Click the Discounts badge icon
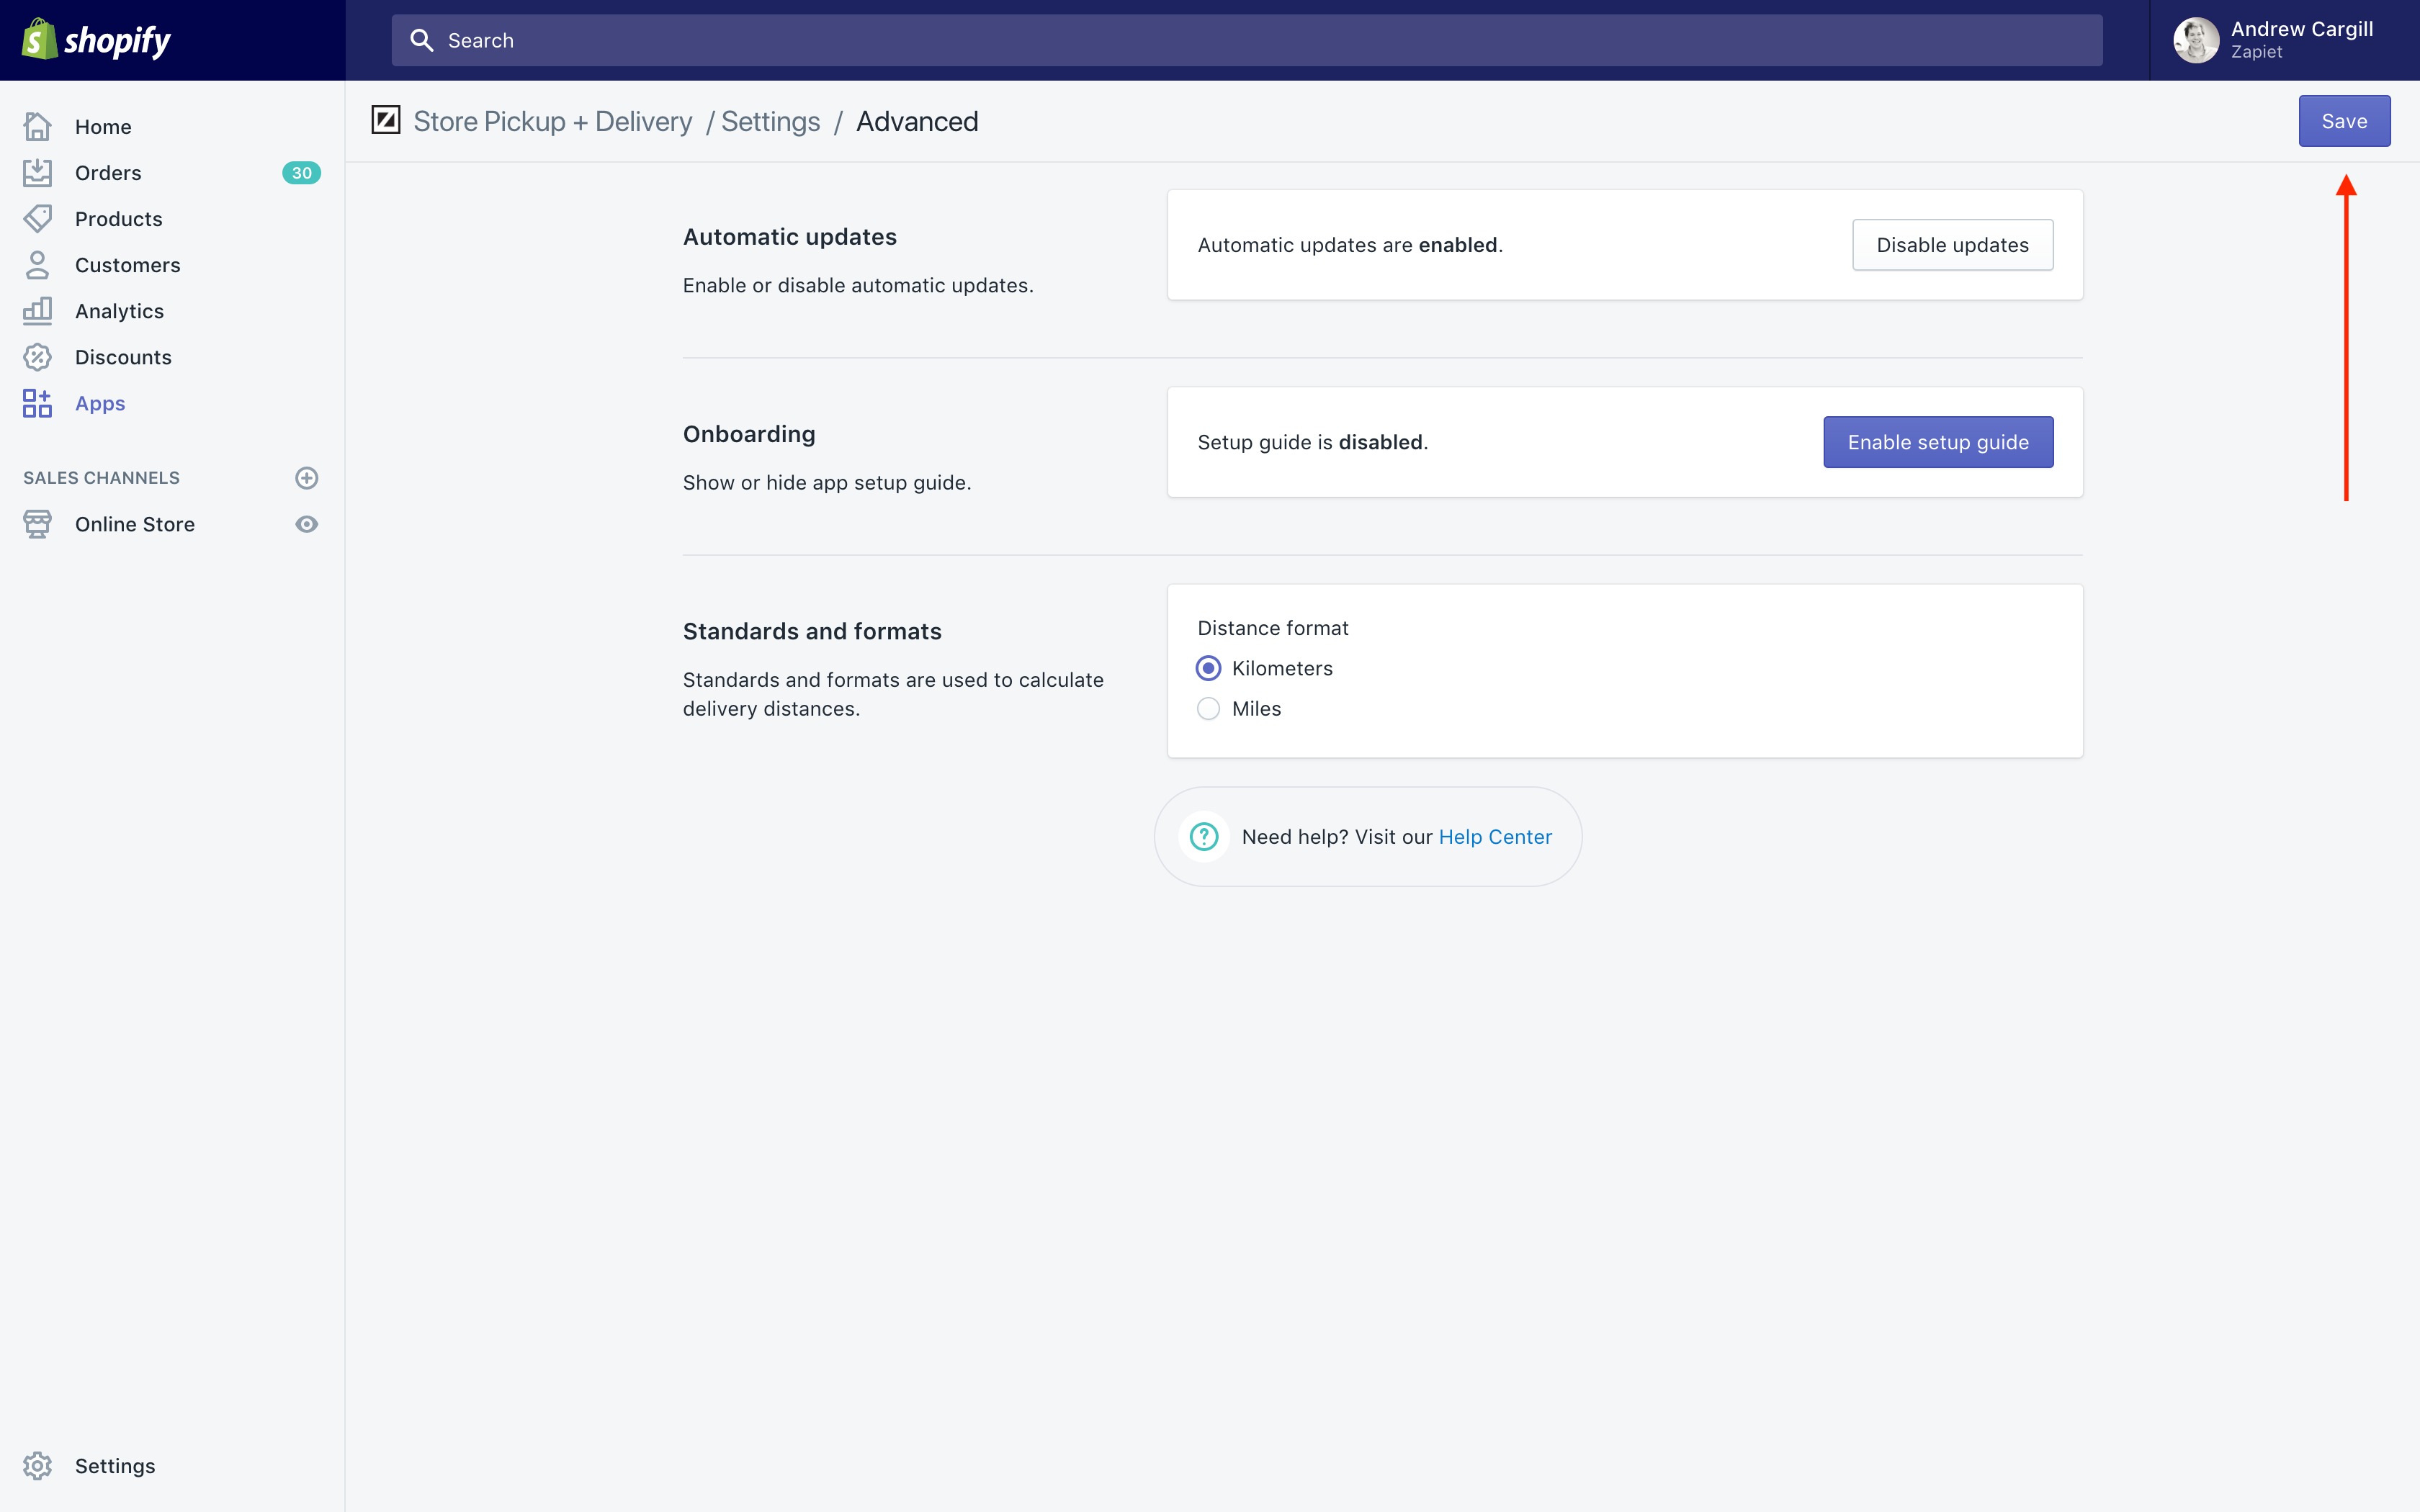 click(37, 357)
